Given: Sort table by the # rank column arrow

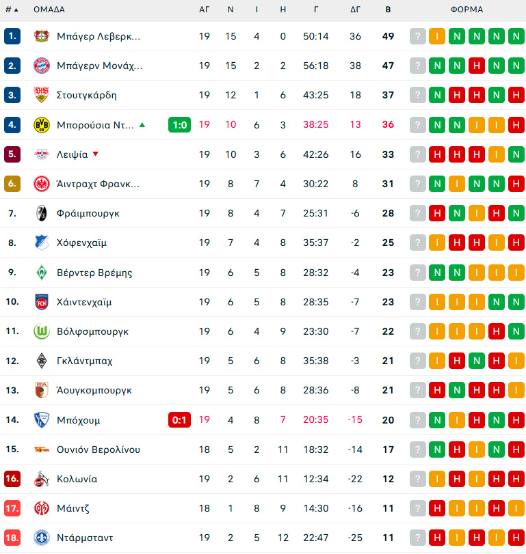Looking at the screenshot, I should (x=12, y=10).
